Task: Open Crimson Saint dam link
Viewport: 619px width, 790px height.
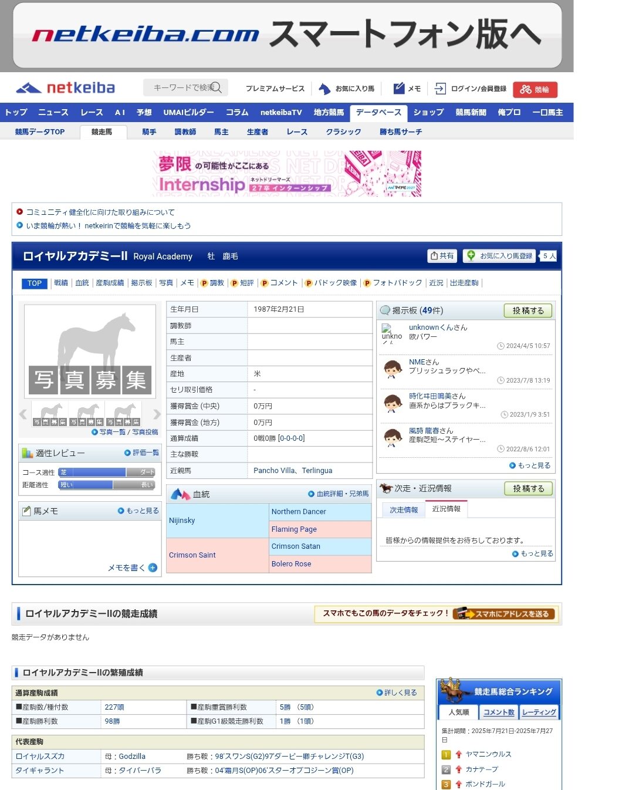Action: tap(192, 555)
